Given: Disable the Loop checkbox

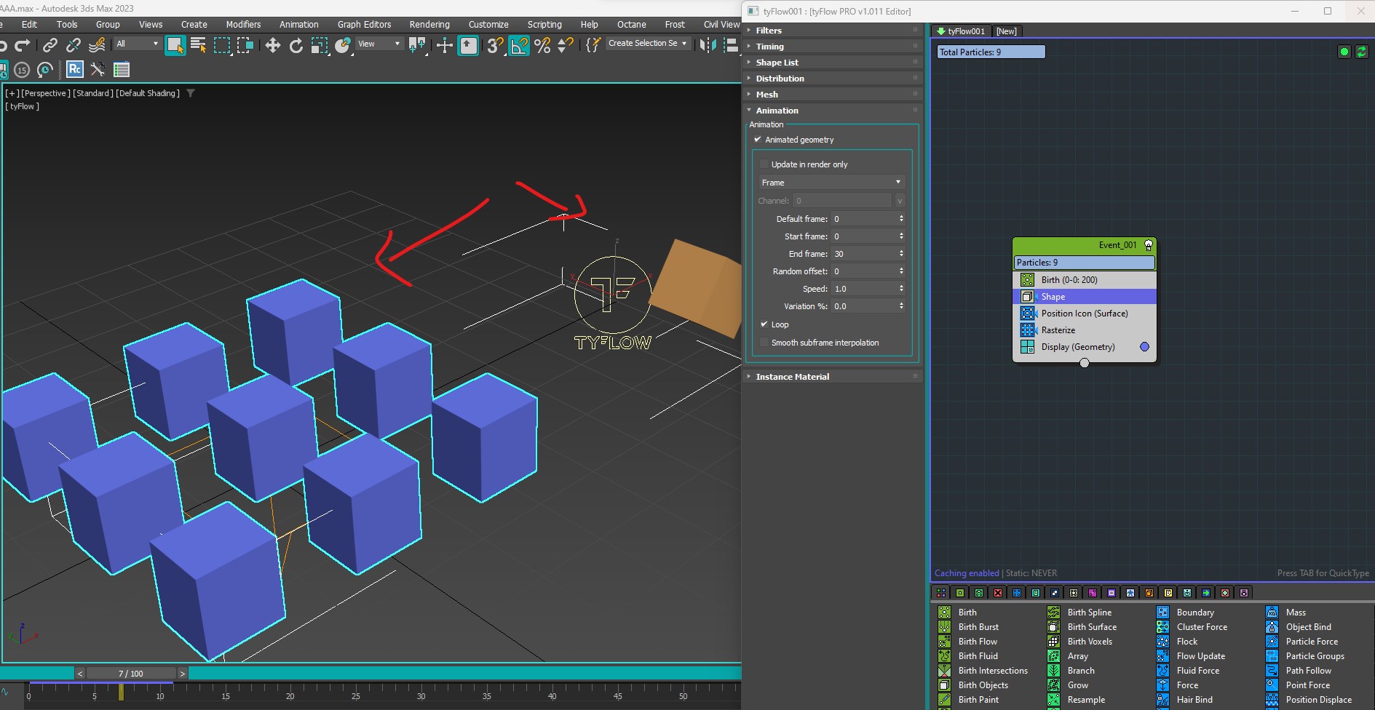Looking at the screenshot, I should [x=764, y=324].
